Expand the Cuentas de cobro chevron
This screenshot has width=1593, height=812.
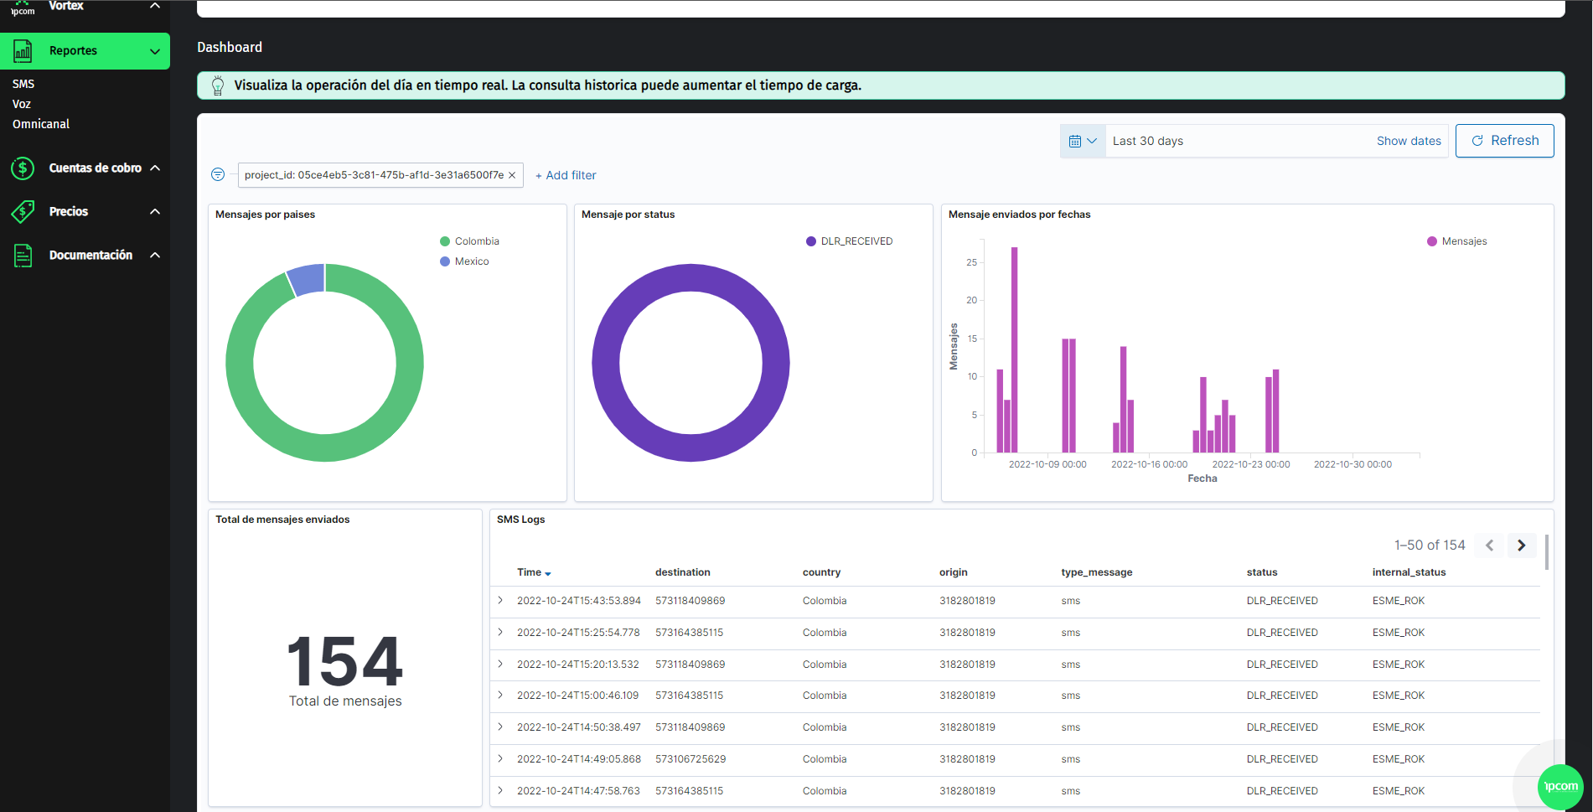click(155, 168)
